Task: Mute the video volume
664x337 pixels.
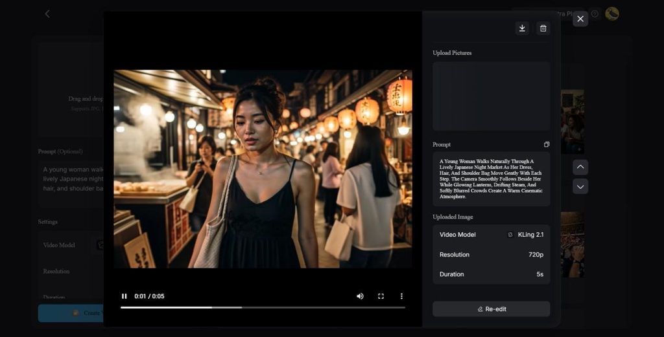Action: [360, 296]
